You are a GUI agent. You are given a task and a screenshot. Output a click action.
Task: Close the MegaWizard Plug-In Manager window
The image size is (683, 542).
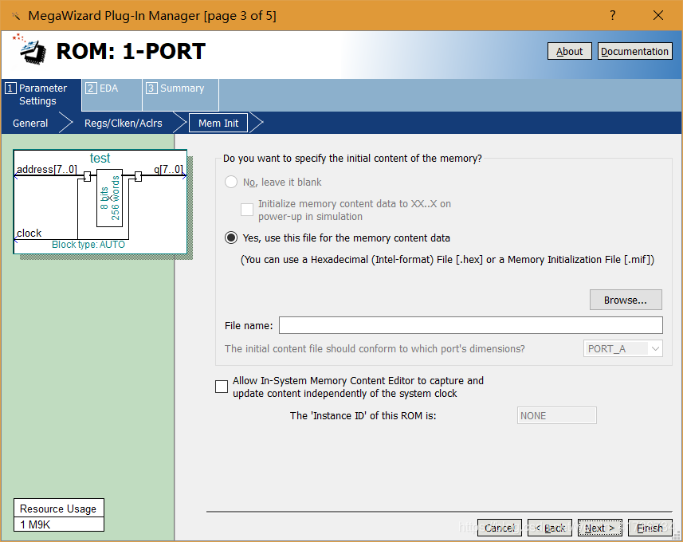658,16
